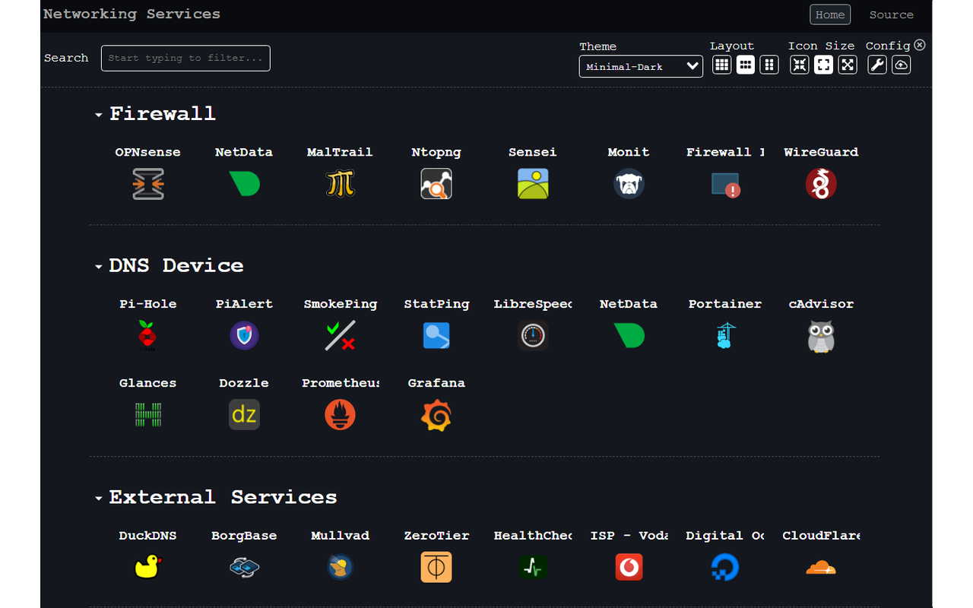
Task: Open the MalTrail service icon
Action: [x=340, y=184]
